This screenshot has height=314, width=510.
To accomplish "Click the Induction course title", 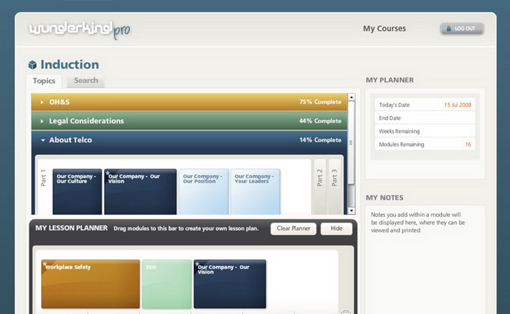I will tap(70, 64).
